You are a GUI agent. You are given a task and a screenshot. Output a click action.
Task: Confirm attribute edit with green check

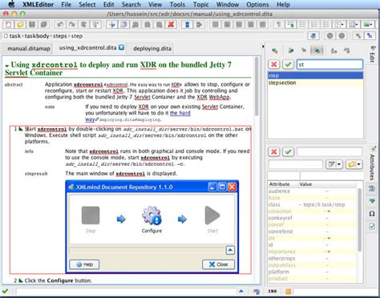288,152
